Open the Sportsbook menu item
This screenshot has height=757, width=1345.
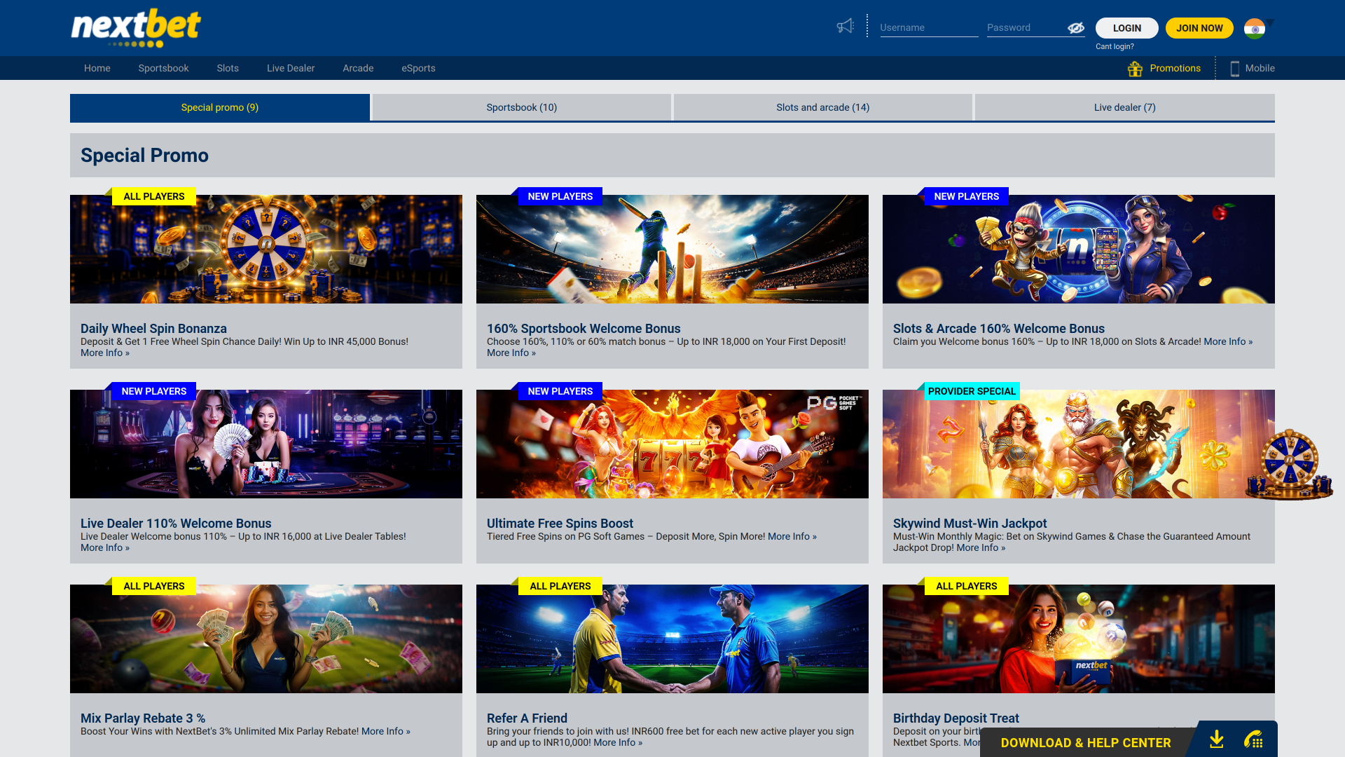[163, 69]
